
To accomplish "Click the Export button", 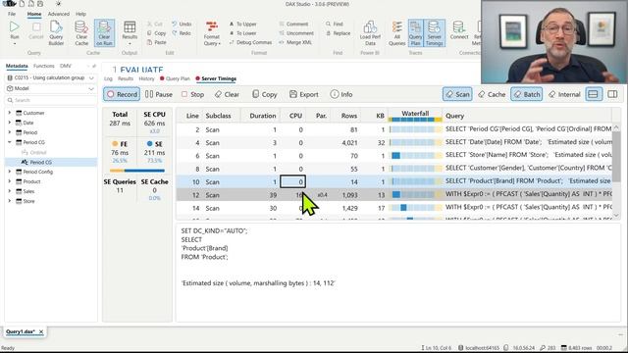I will 304,94.
